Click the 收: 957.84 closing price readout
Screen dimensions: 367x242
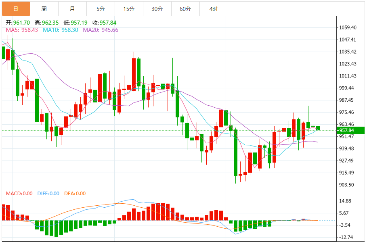tap(106, 23)
